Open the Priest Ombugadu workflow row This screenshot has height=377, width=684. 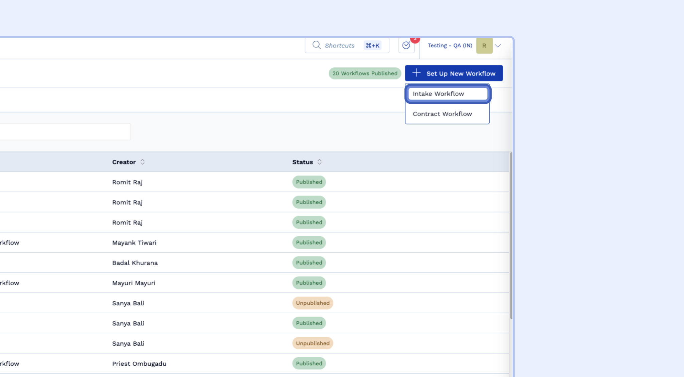[139, 364]
